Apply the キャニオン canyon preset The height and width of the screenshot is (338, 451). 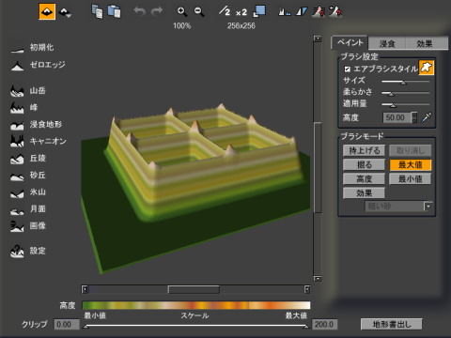17,141
